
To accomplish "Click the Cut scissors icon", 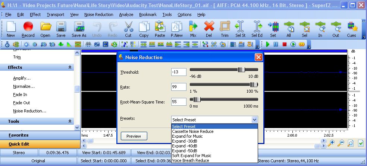I will 128,29.
